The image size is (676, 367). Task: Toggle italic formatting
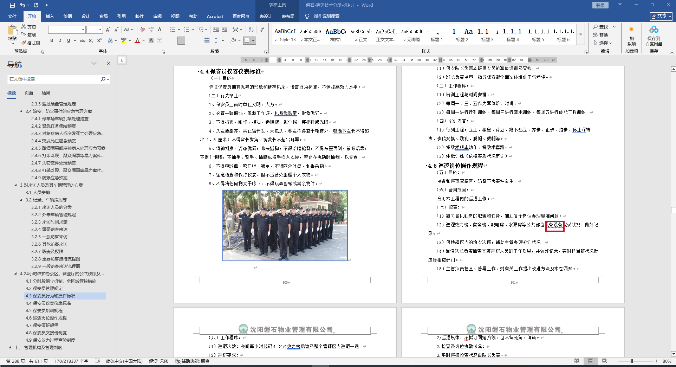pos(60,40)
